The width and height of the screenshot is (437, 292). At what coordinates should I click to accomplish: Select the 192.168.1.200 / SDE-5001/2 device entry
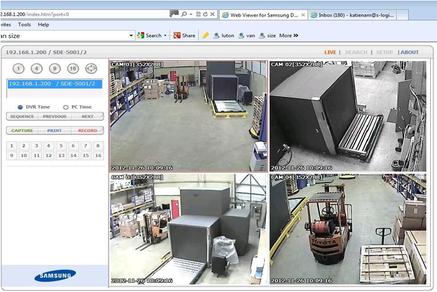tap(55, 84)
